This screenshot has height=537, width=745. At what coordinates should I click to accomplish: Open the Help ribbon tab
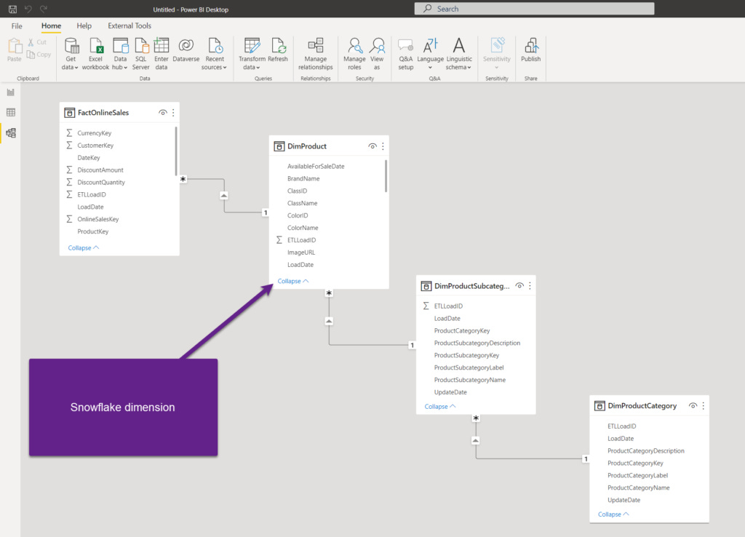[84, 25]
